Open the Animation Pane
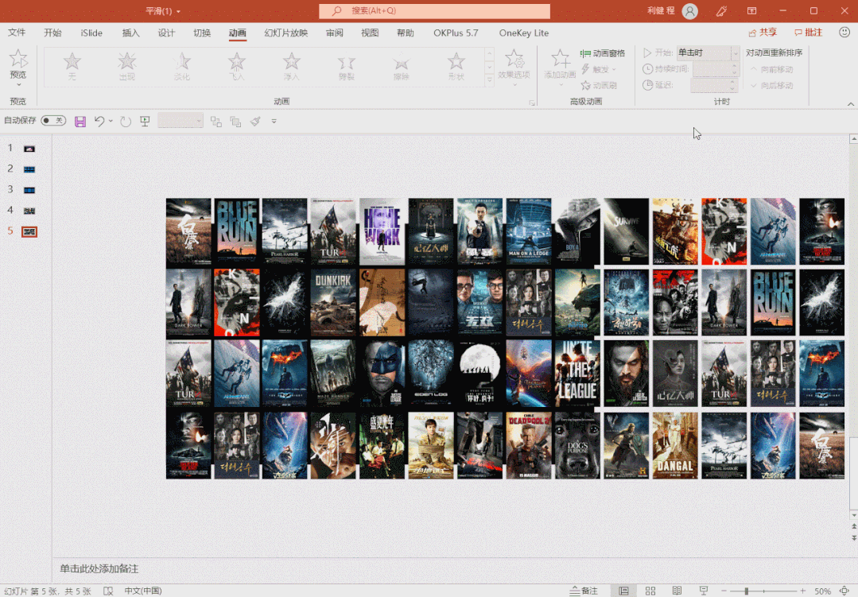This screenshot has height=597, width=858. coord(603,53)
